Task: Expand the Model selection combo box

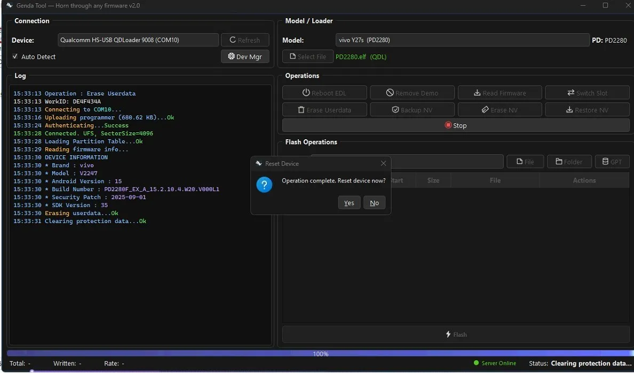Action: [x=462, y=40]
